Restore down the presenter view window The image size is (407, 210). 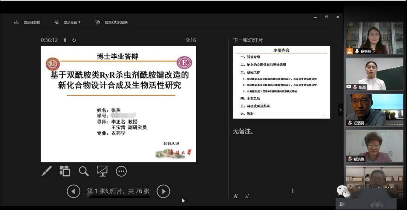[326, 17]
